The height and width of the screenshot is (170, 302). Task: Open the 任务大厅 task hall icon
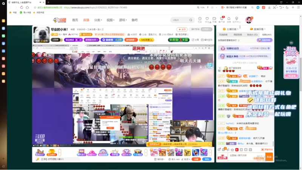click(40, 153)
